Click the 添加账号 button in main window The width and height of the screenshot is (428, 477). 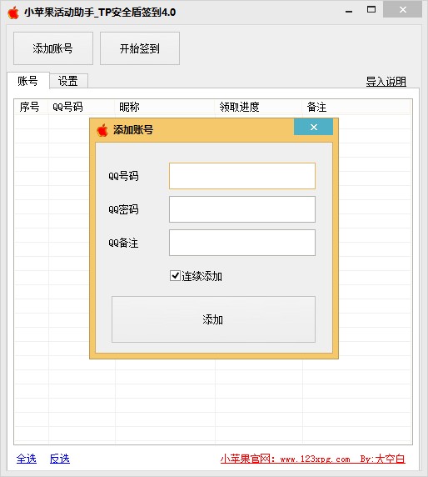click(53, 48)
